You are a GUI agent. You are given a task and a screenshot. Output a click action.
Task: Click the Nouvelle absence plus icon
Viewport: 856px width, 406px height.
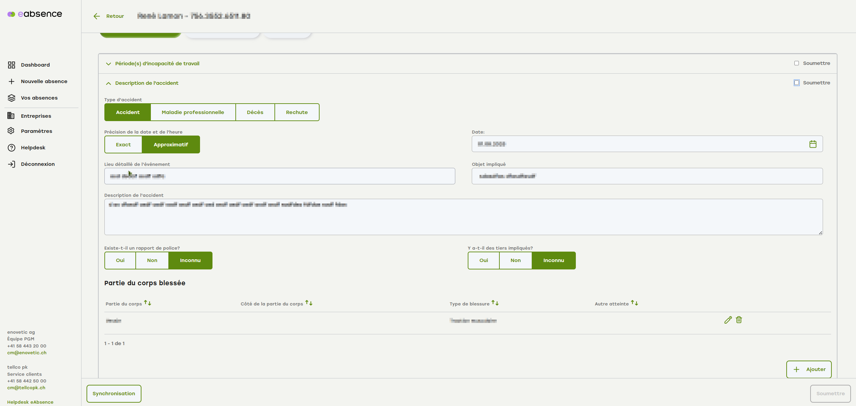11,81
